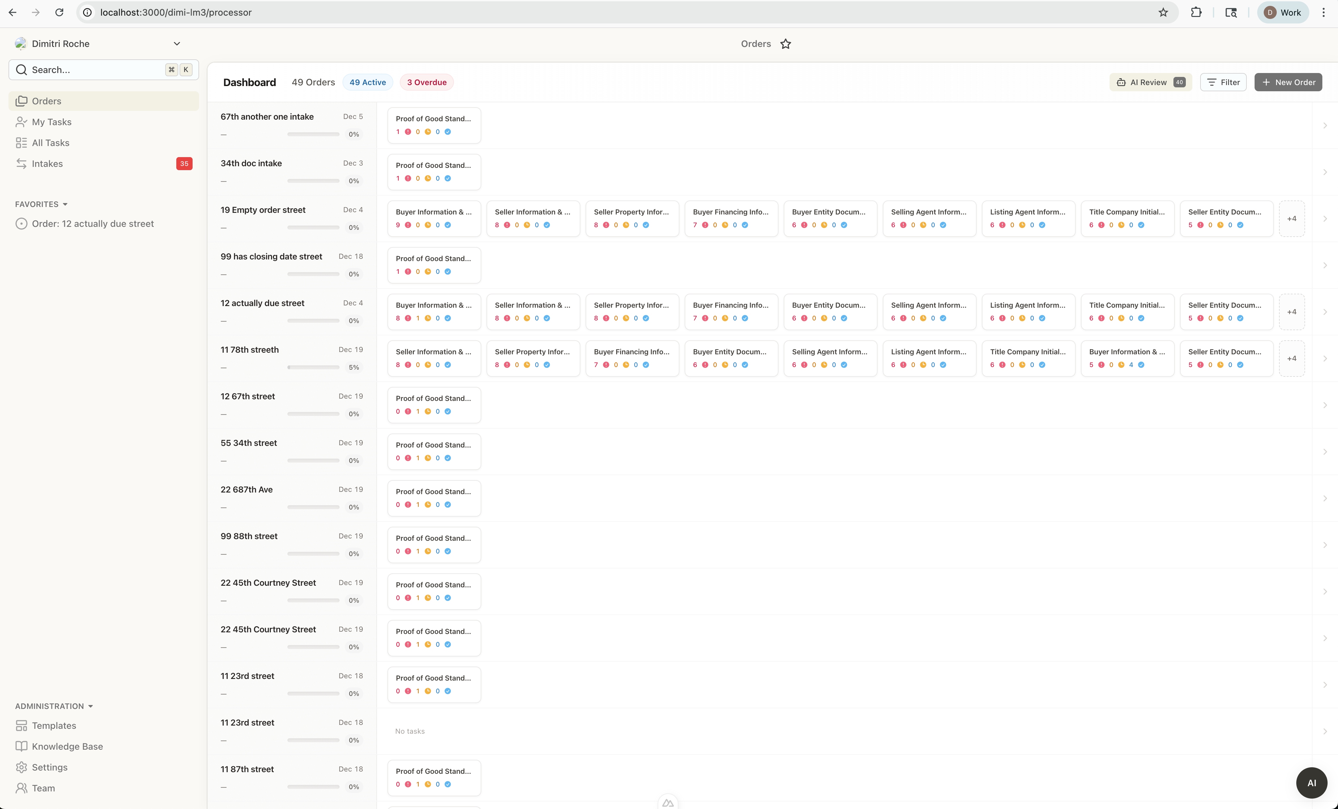1338x809 pixels.
Task: Open My Tasks in sidebar
Action: click(x=51, y=122)
